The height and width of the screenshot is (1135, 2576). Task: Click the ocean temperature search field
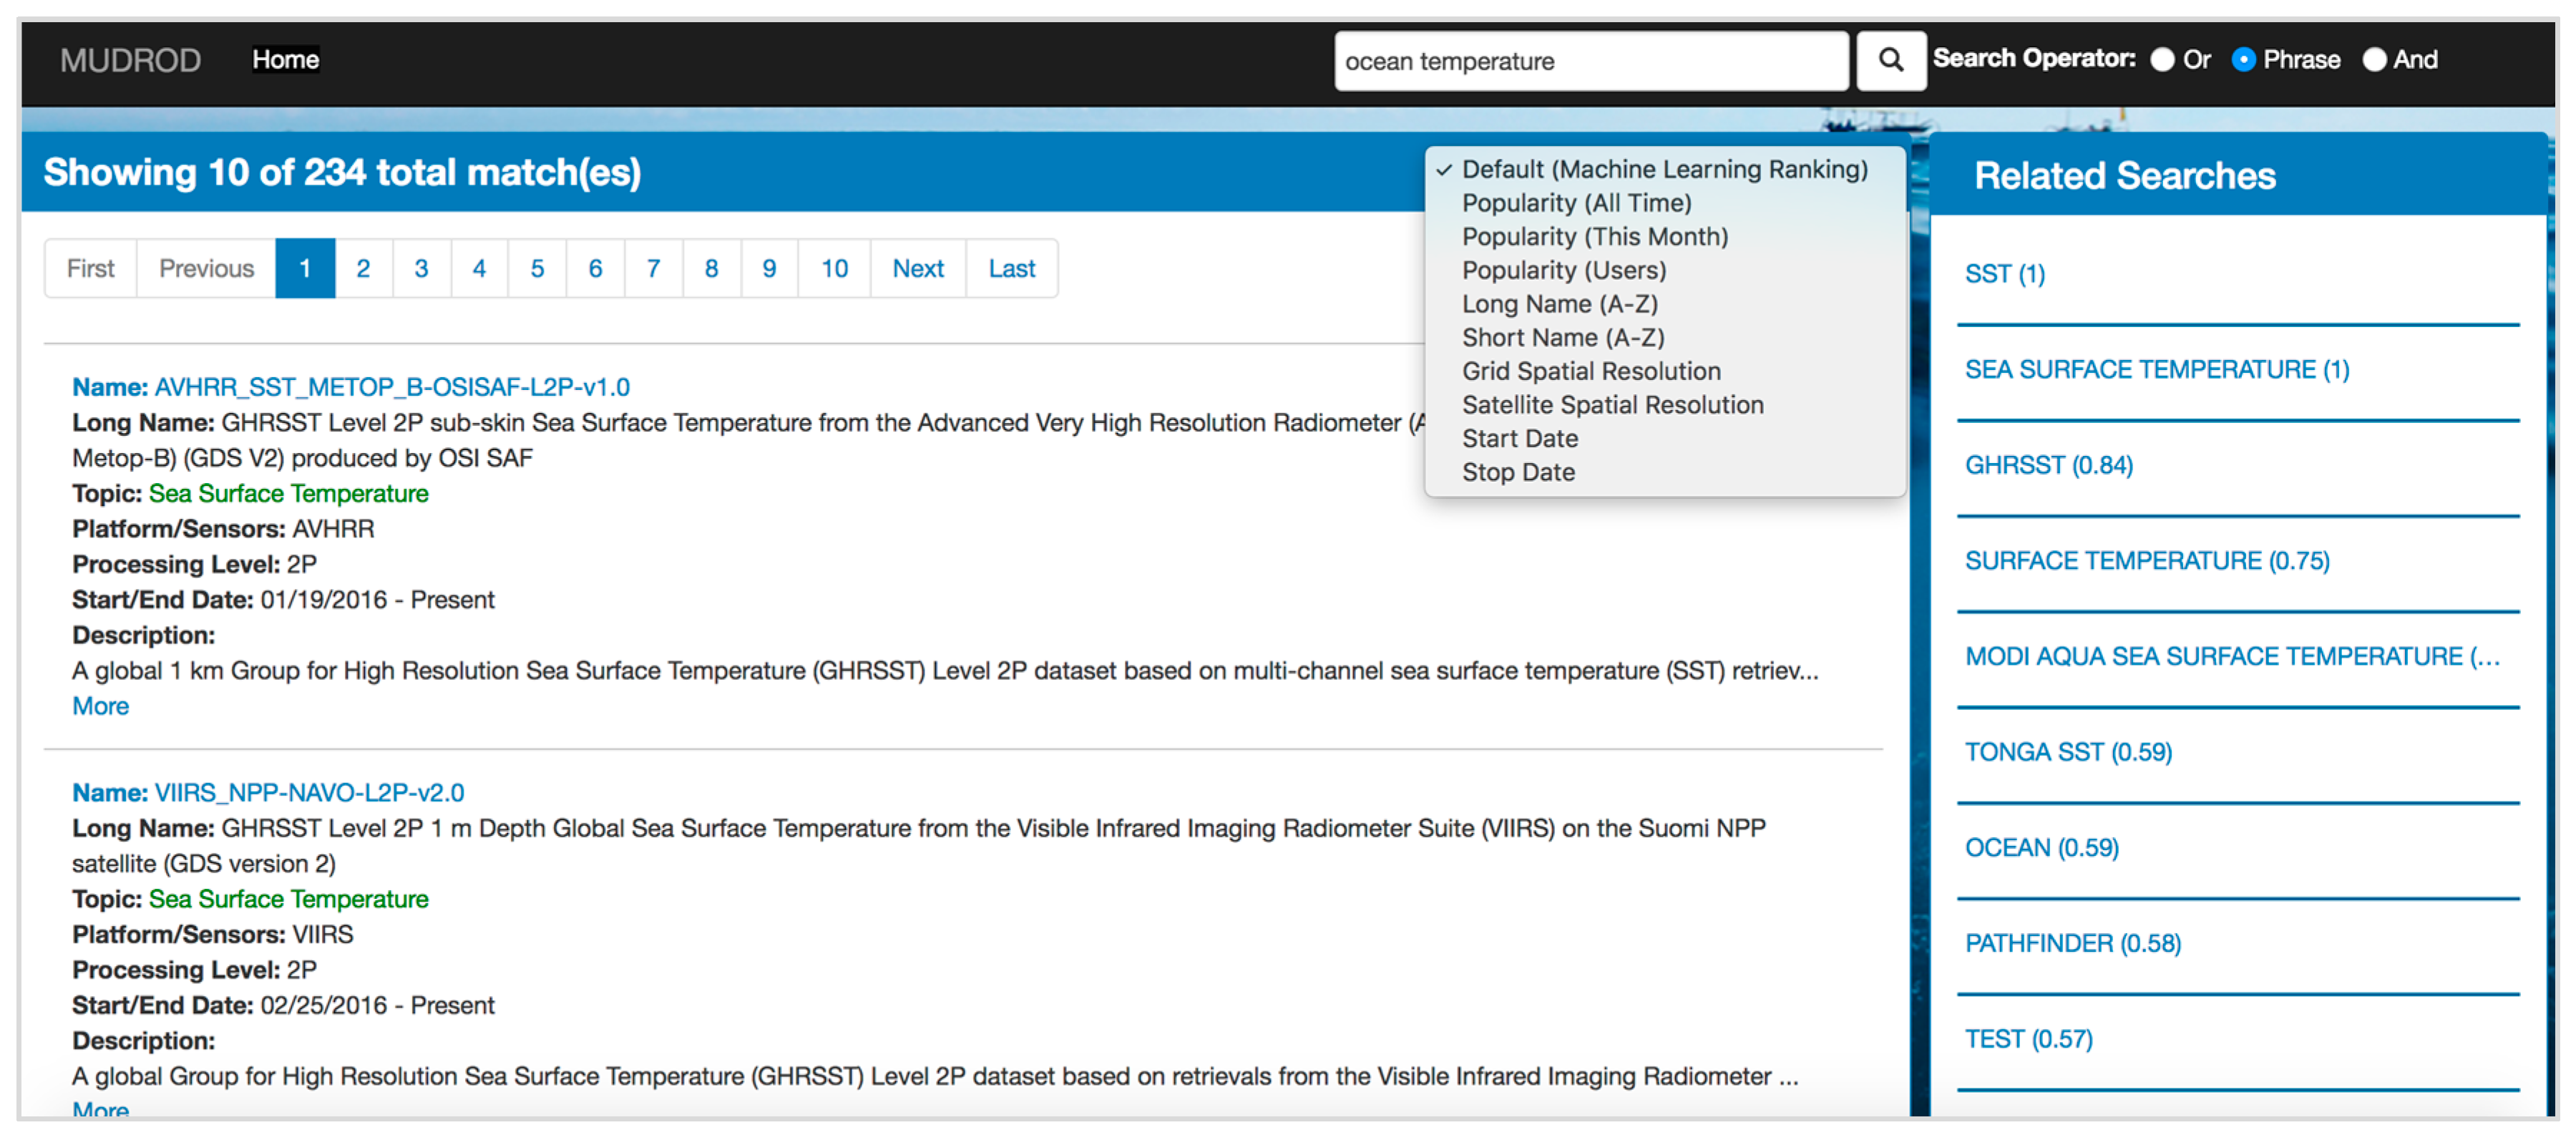coord(1590,61)
